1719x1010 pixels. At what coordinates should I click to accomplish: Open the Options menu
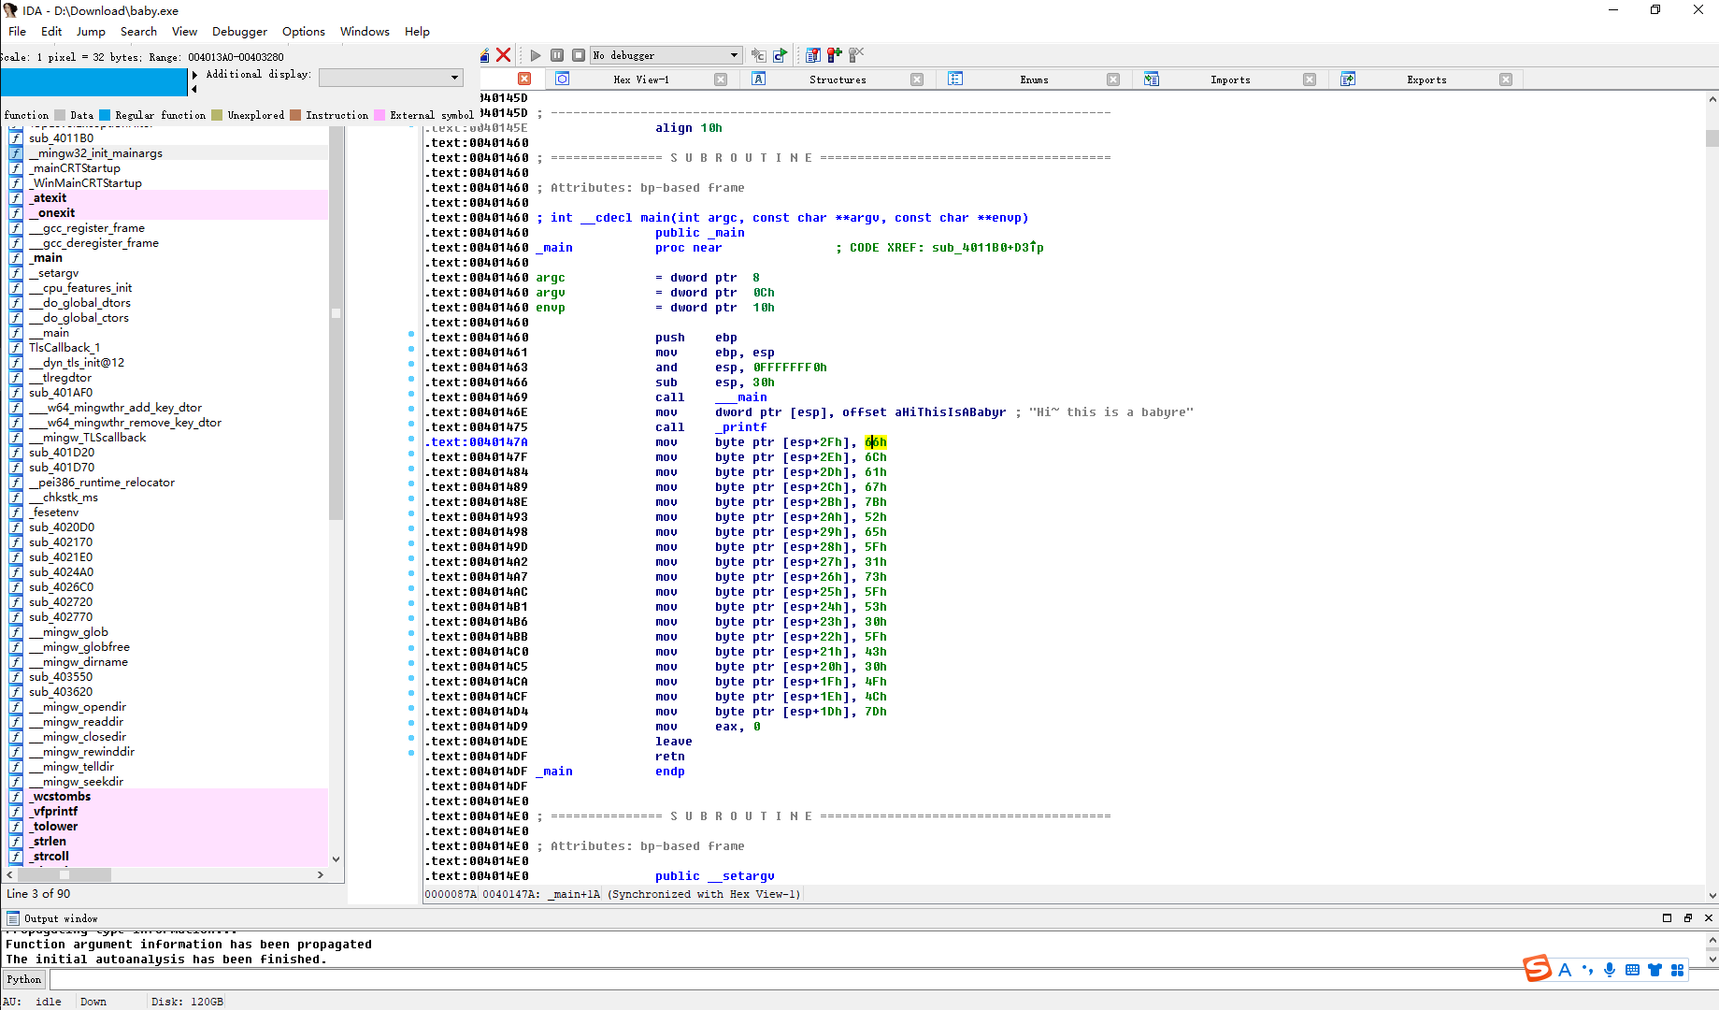click(304, 31)
